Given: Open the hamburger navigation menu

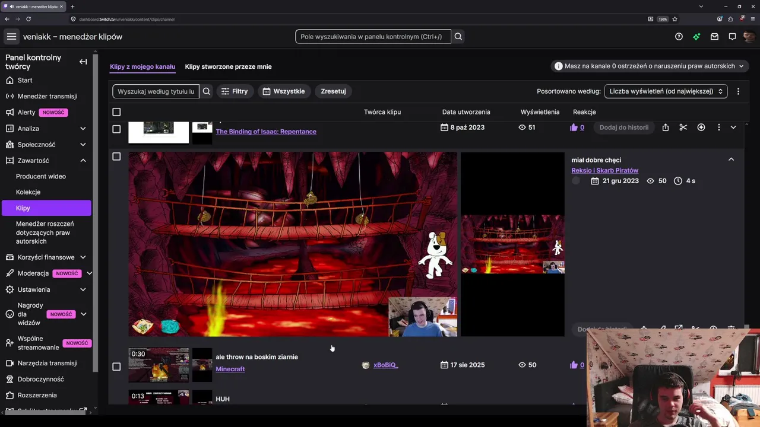Looking at the screenshot, I should [x=11, y=37].
